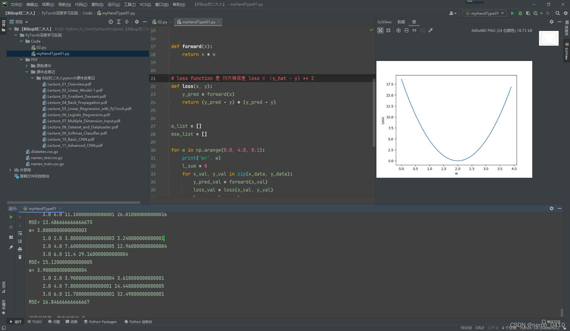Image resolution: width=570 pixels, height=331 pixels.
Task: Open run panel settings gear
Action: [552, 208]
